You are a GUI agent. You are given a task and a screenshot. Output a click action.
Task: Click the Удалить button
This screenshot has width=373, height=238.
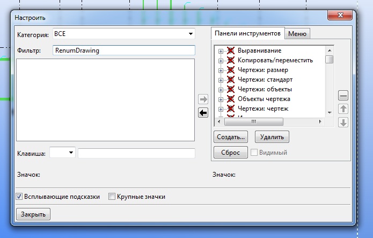pos(272,137)
